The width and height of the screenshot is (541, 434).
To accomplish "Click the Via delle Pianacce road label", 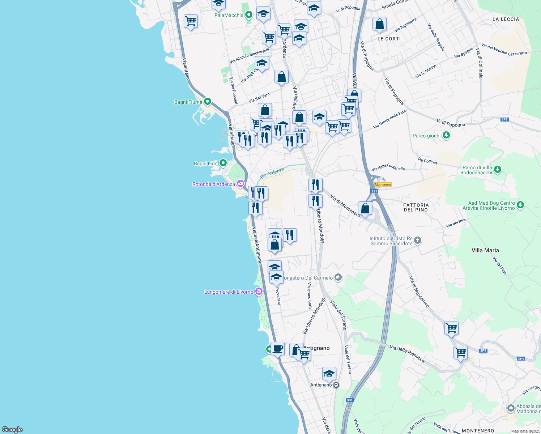I will click(407, 354).
